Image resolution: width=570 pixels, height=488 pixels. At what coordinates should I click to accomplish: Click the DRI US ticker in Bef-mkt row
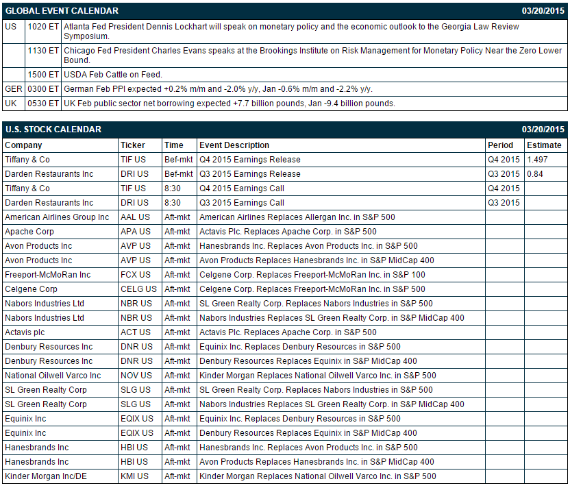pyautogui.click(x=134, y=174)
